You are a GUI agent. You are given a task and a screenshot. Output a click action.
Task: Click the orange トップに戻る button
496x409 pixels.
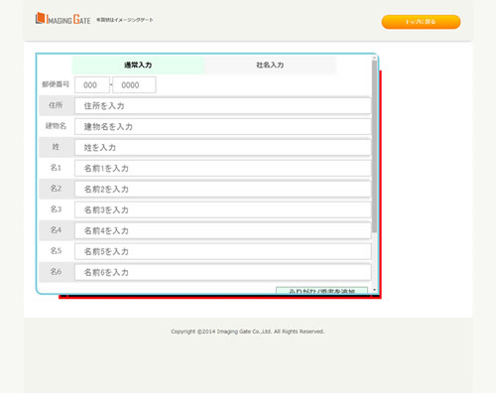pos(421,22)
